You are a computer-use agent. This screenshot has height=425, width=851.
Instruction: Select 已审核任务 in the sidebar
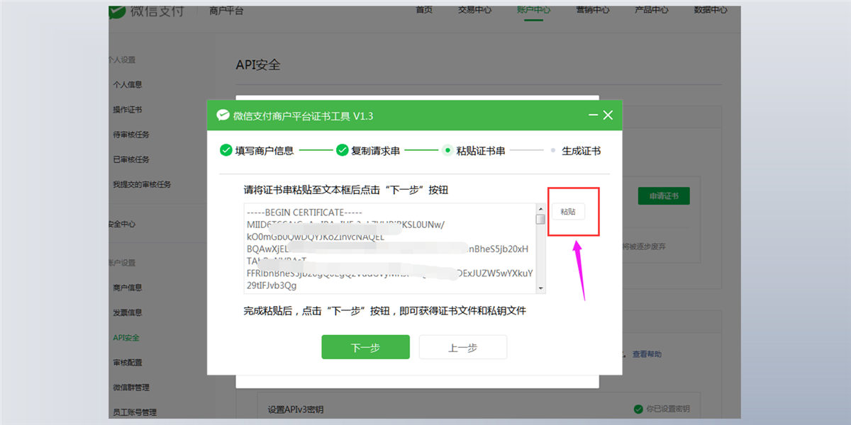(x=131, y=159)
